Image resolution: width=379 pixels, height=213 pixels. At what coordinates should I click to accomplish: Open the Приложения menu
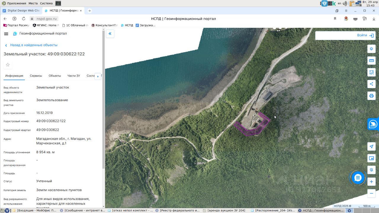point(16,3)
